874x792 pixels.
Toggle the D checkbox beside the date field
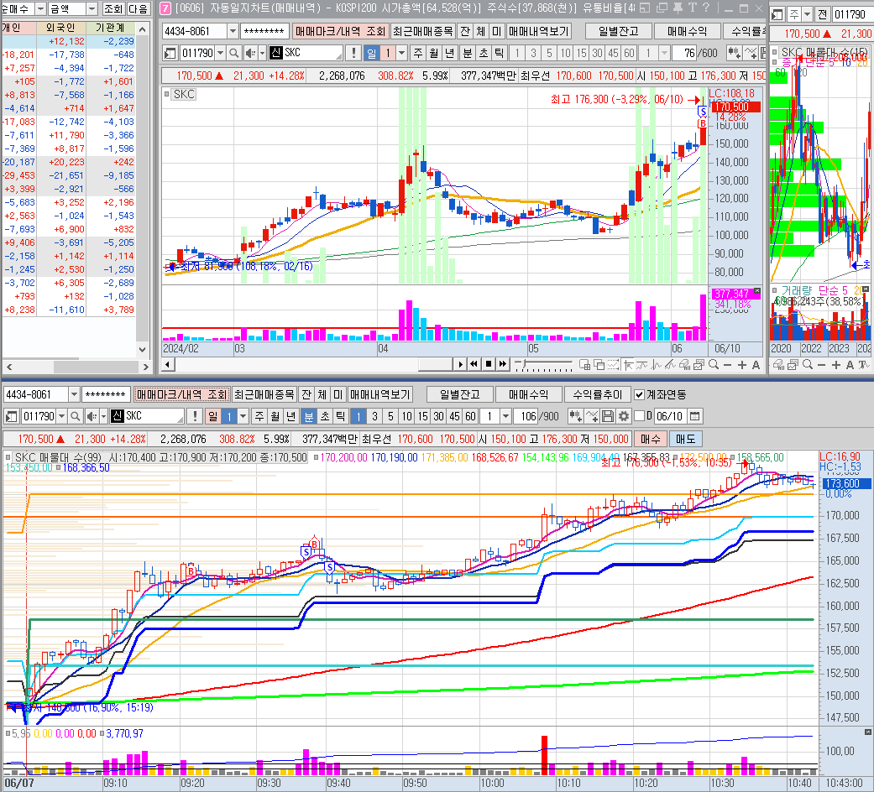point(640,416)
